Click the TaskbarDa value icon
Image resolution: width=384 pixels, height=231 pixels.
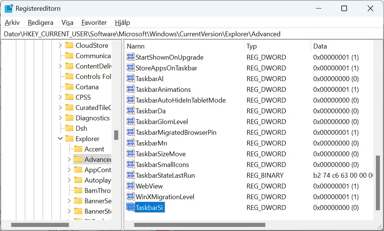tap(130, 111)
